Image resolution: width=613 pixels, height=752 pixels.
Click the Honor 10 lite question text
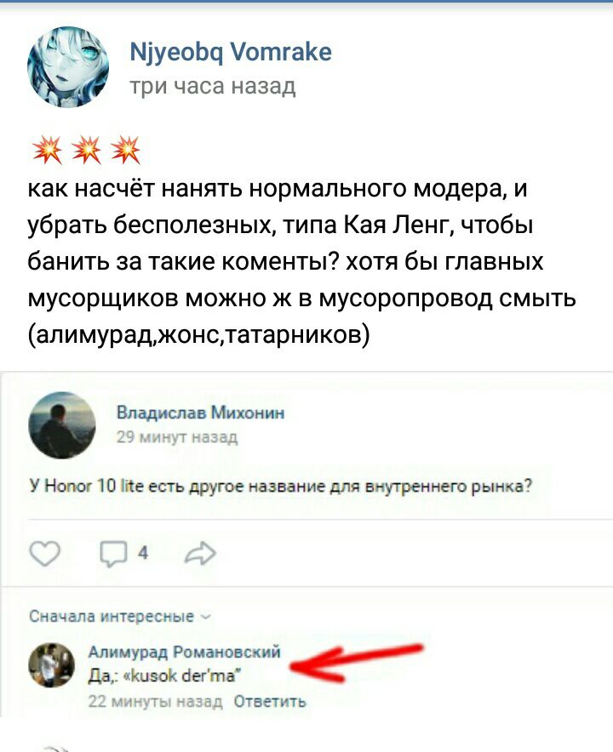tap(281, 487)
